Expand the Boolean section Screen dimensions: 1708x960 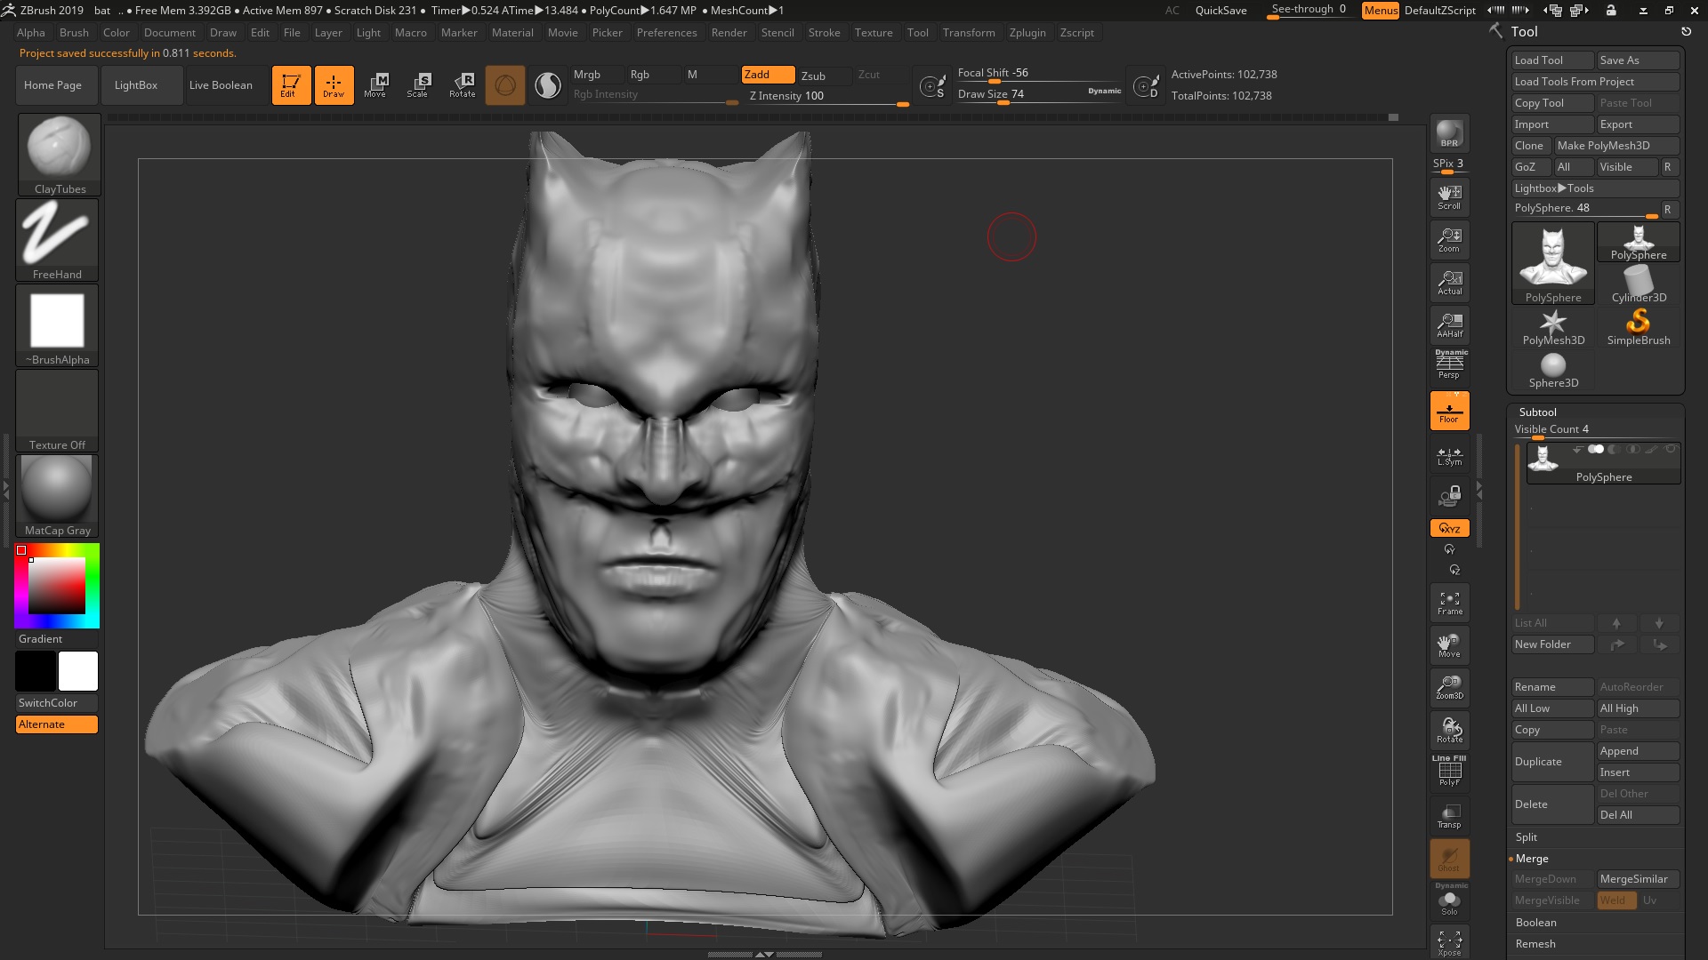click(1536, 923)
